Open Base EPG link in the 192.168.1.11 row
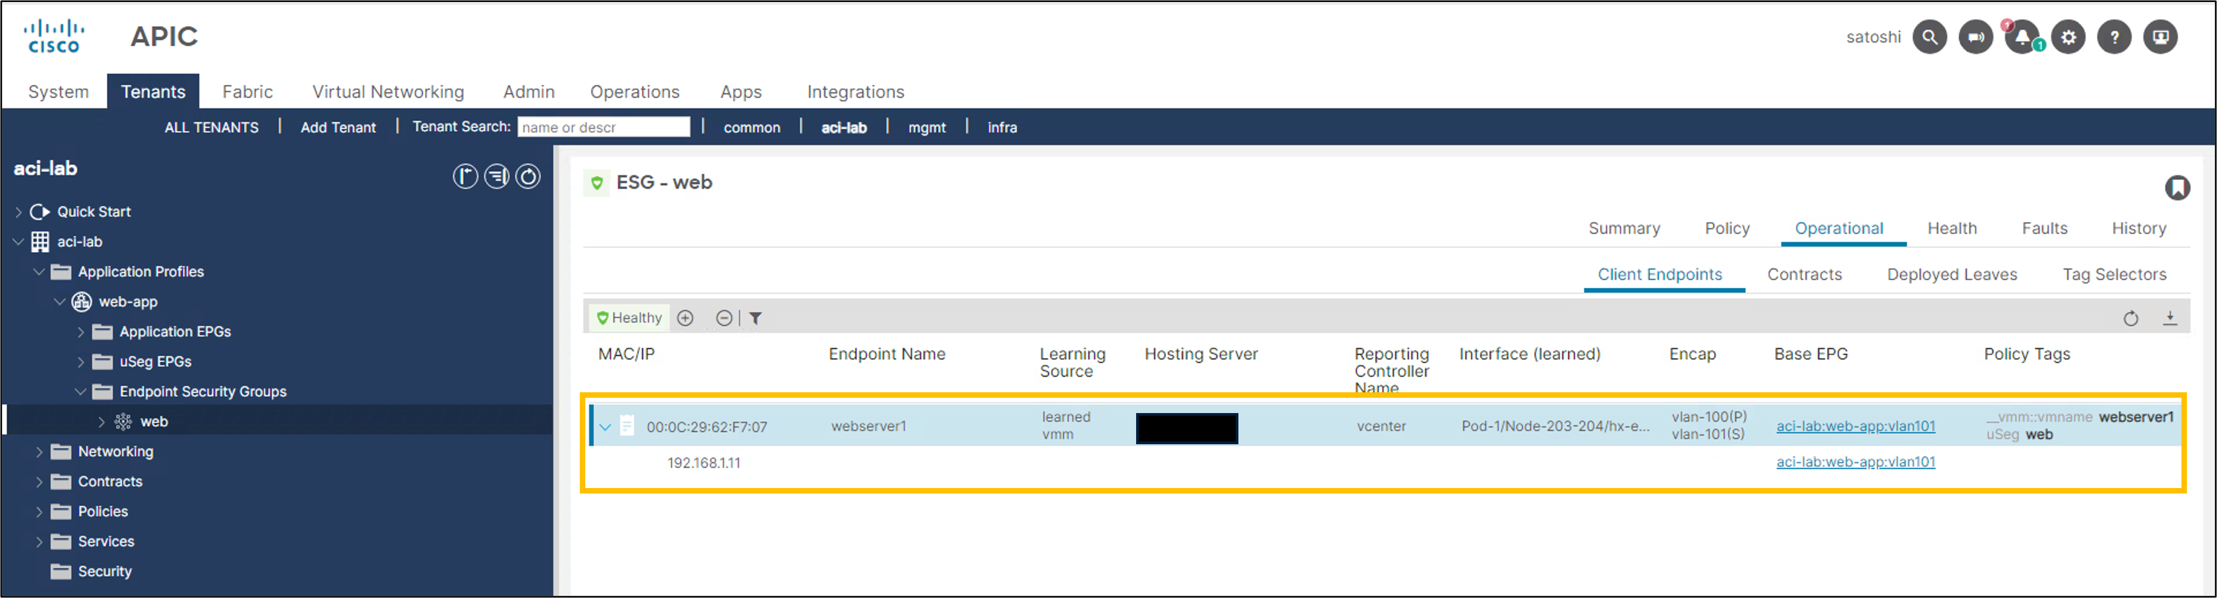Viewport: 2217px width, 598px height. (x=1855, y=462)
